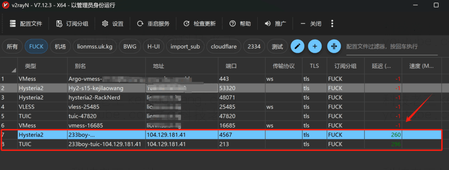The height and width of the screenshot is (170, 449).
Task: Open the 检查更新 menu
Action: click(200, 24)
